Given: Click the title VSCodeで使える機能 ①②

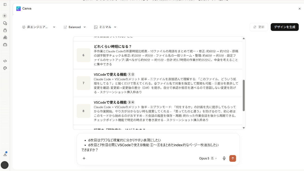Looking at the screenshot, I should coord(114,74).
